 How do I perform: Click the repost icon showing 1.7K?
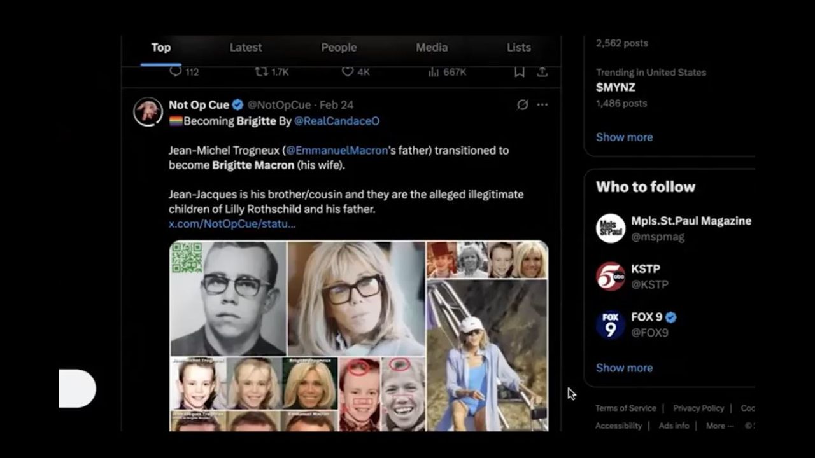[x=261, y=72]
